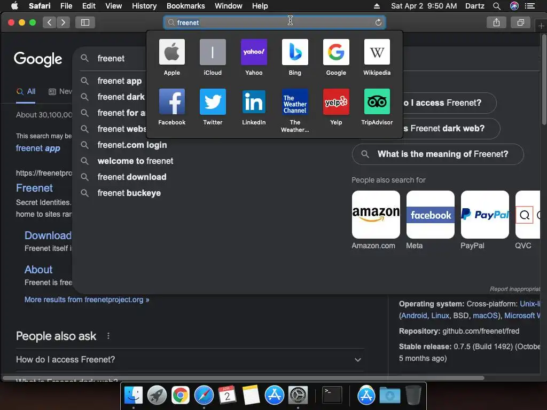Viewport: 547px width, 410px height.
Task: Open the Amazon.com related search card
Action: point(376,220)
